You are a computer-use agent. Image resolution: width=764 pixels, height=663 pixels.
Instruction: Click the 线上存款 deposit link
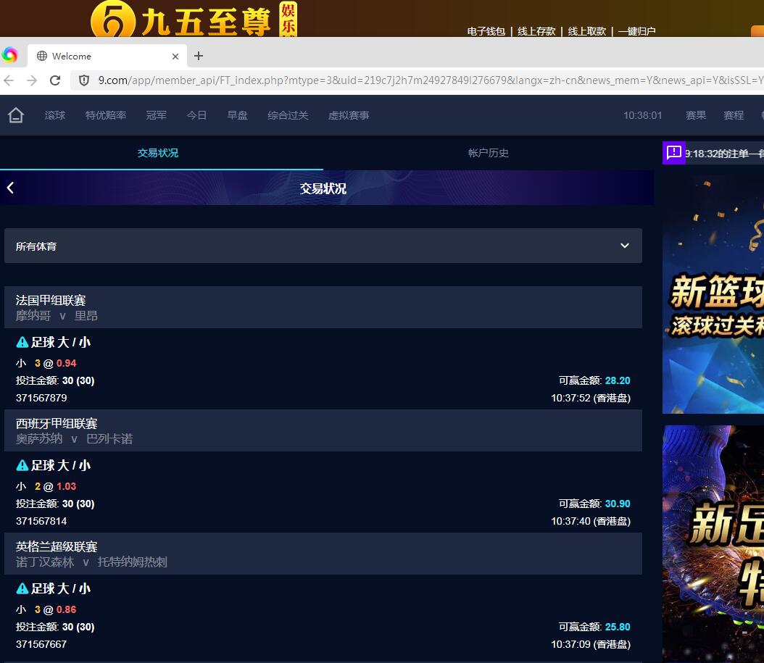click(x=536, y=31)
